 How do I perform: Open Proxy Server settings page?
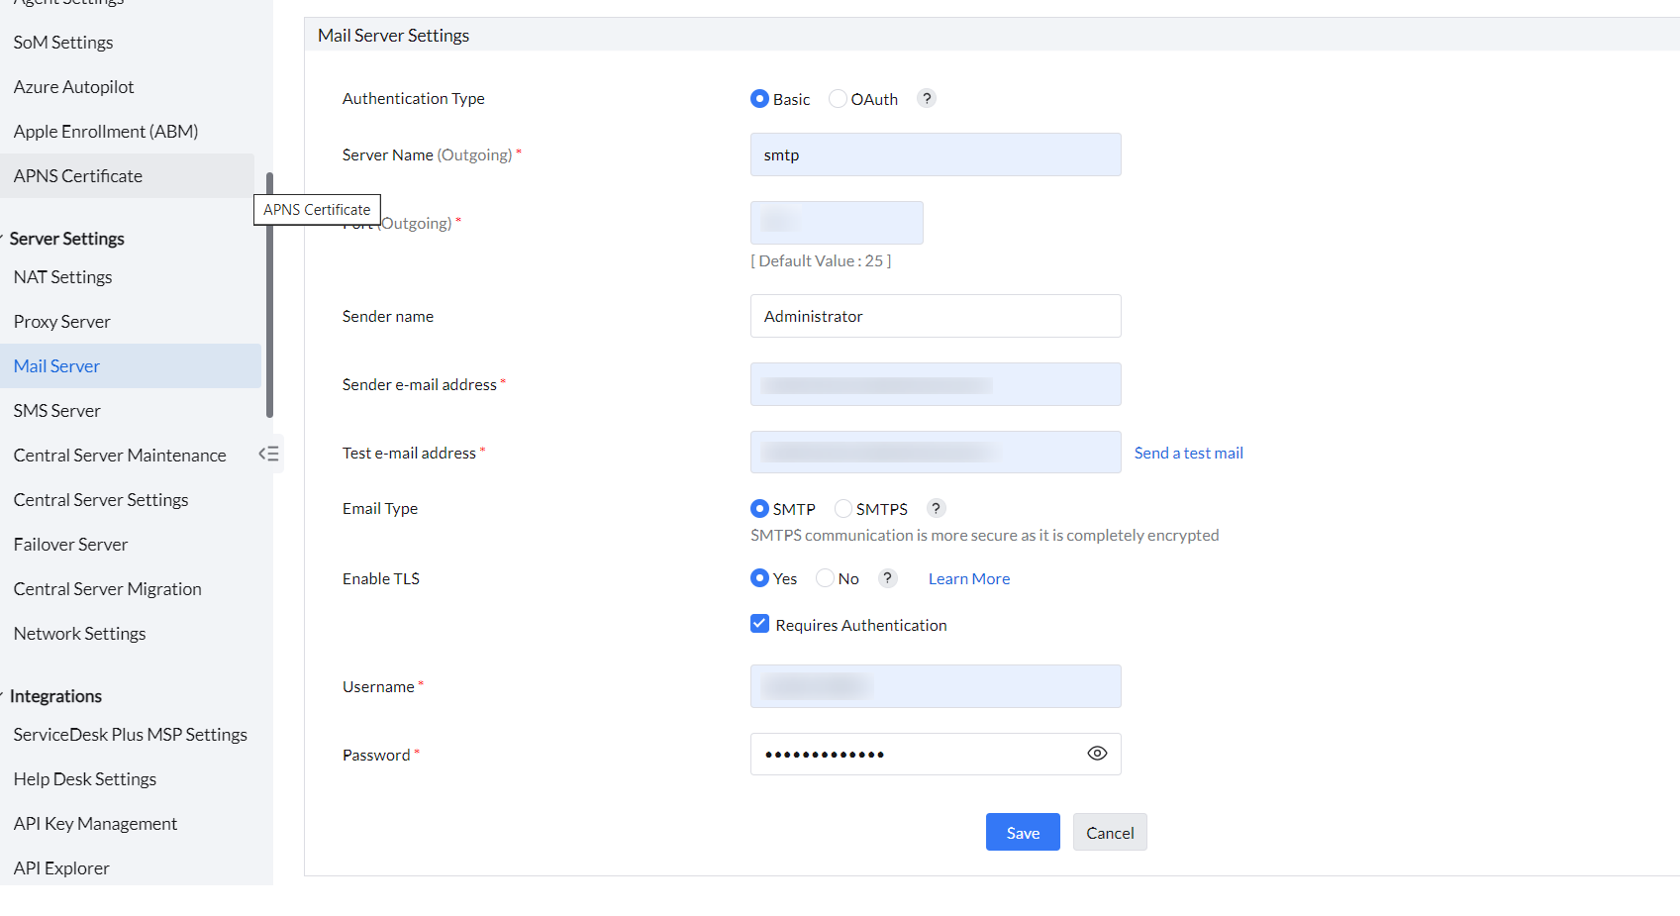pos(62,322)
